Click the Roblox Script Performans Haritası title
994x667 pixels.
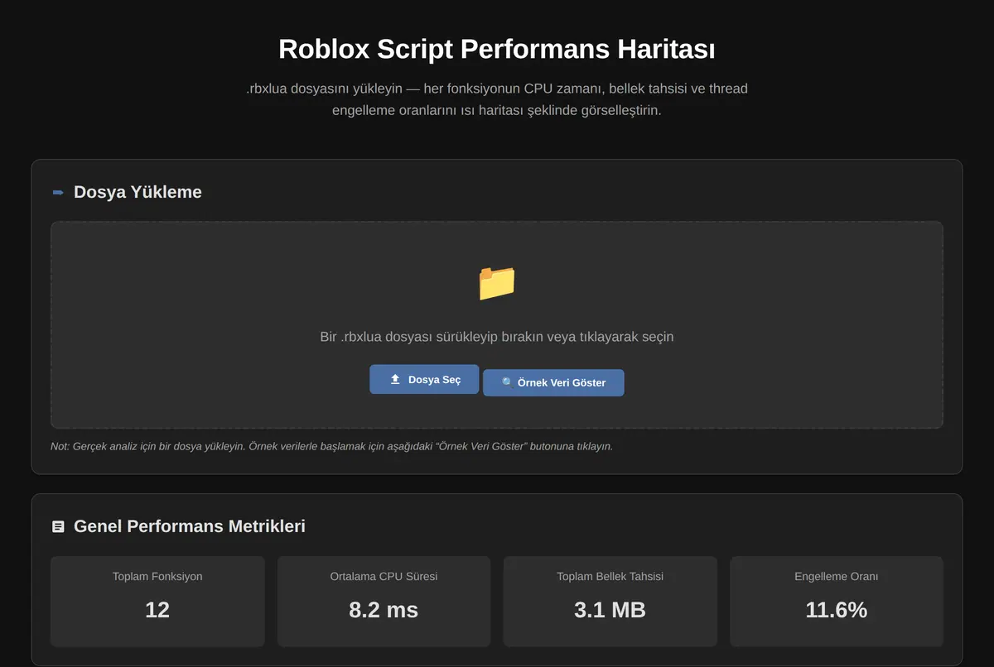pos(497,49)
